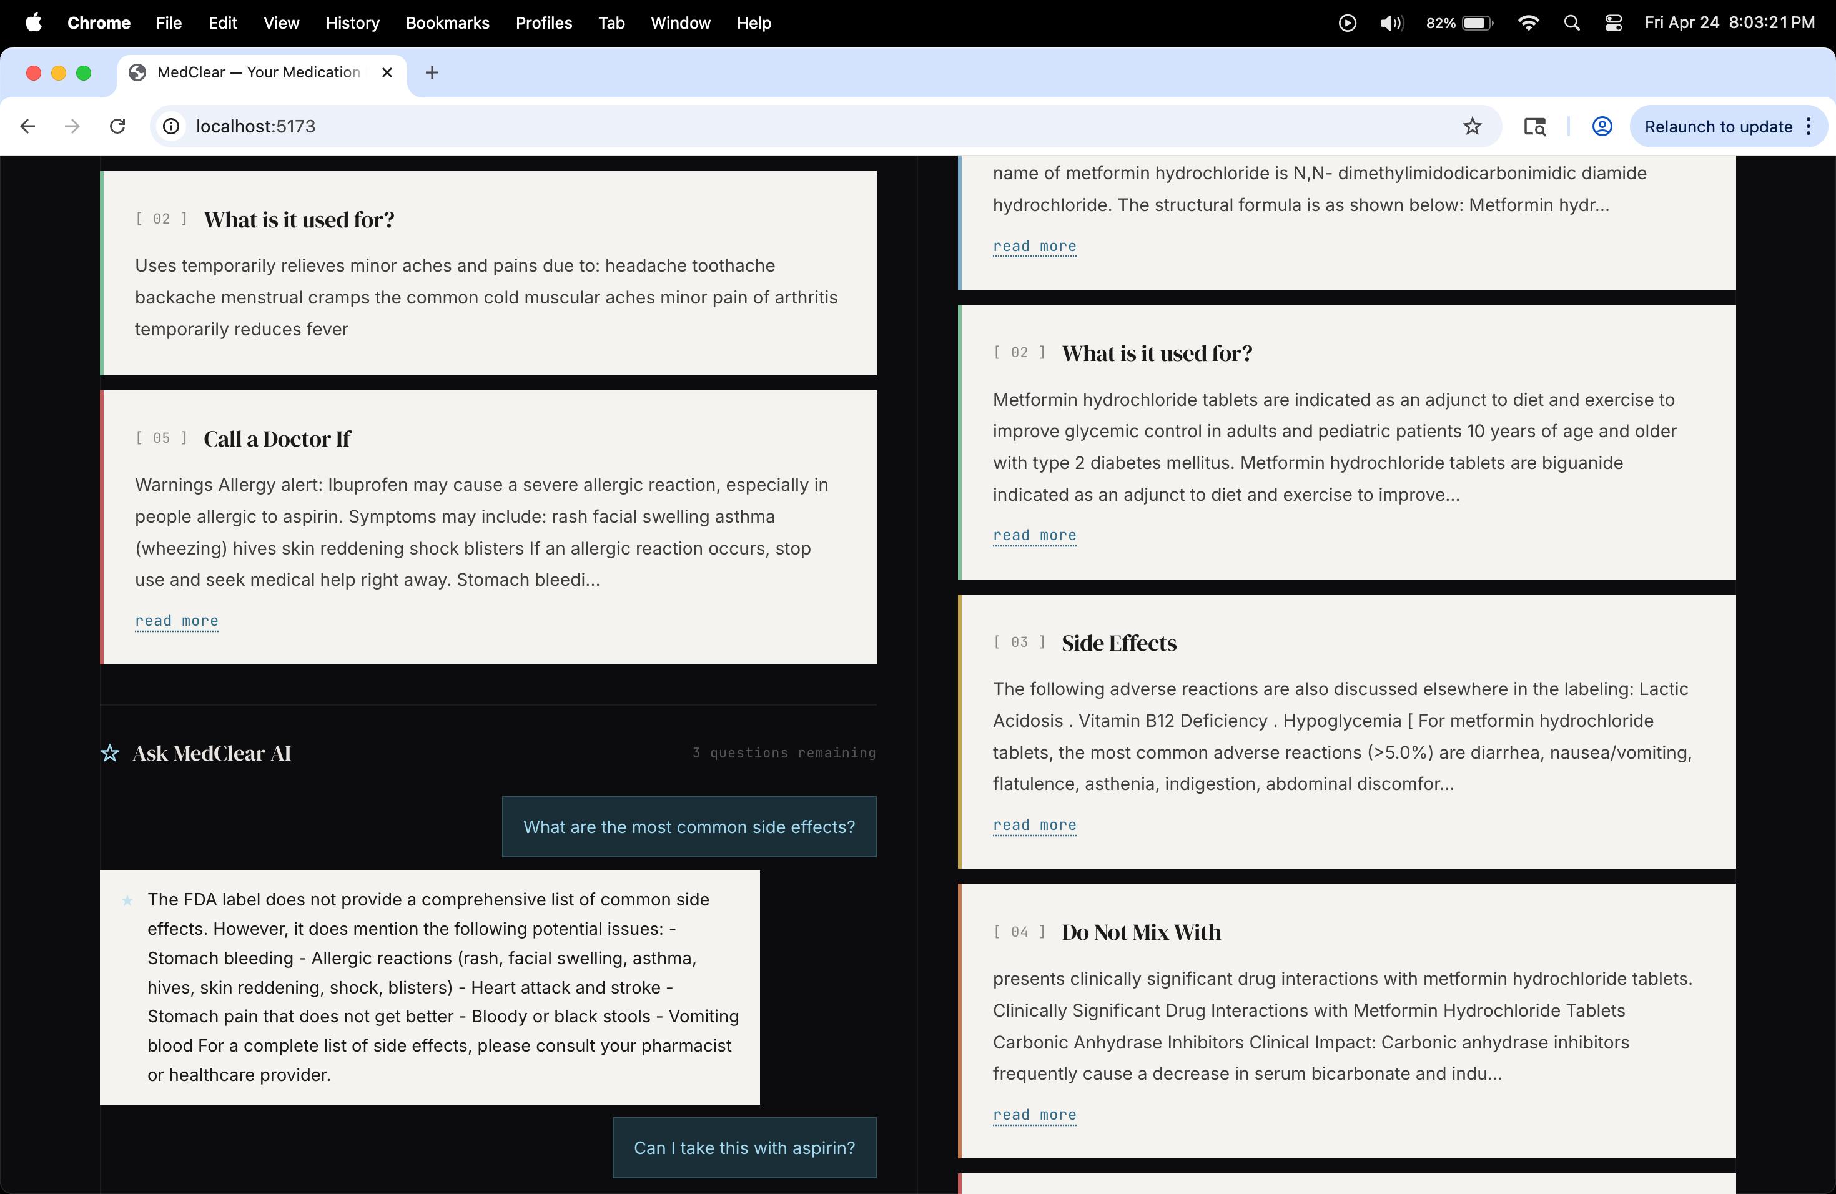Click the Wi-Fi icon in menu bar
Screen dimensions: 1836x1194
(1528, 23)
